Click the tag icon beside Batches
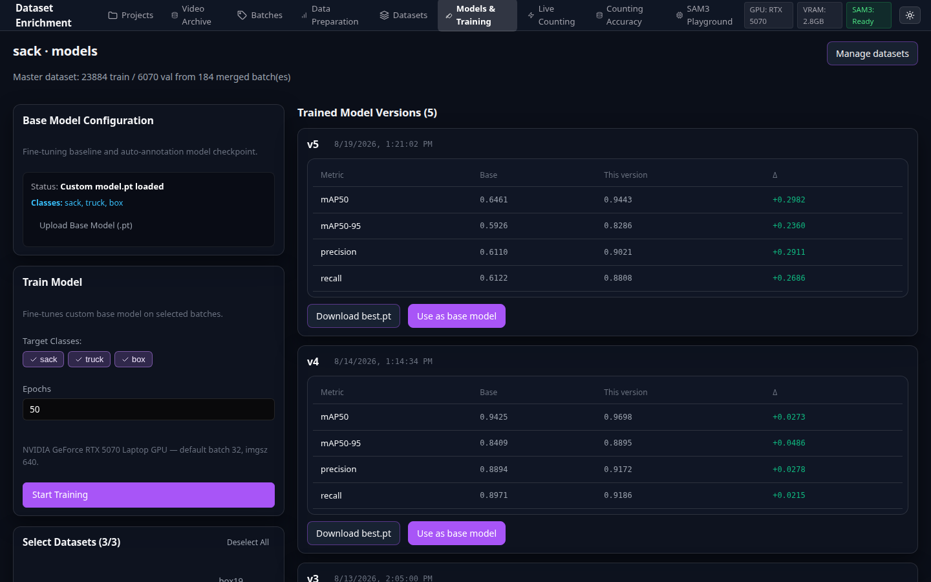This screenshot has height=582, width=931. (x=242, y=15)
